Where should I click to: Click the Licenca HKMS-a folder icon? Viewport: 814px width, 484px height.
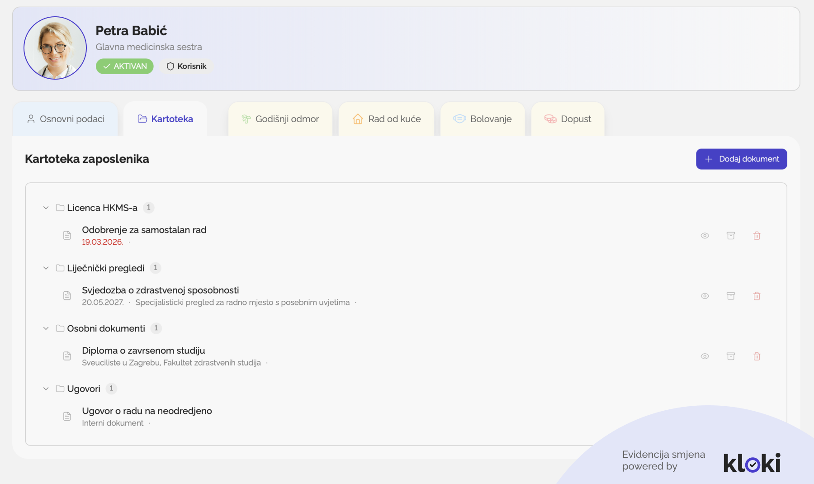coord(60,208)
